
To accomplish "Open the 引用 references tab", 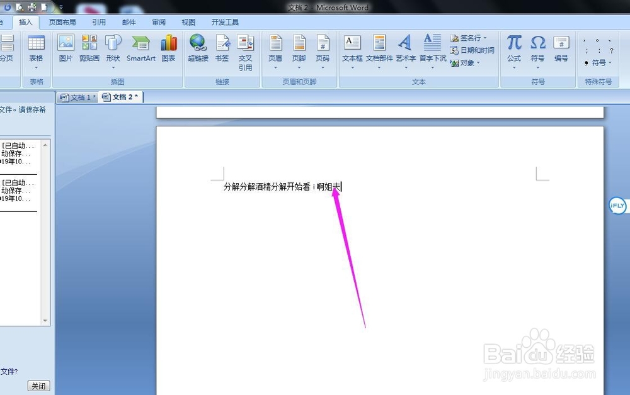I will [99, 23].
